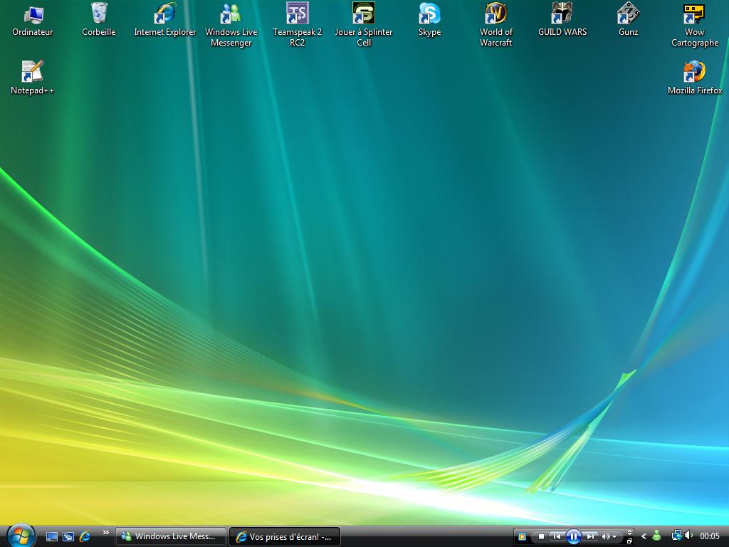Image resolution: width=729 pixels, height=547 pixels.
Task: Switch to Windows Live Messenger taskbar button
Action: pos(171,536)
